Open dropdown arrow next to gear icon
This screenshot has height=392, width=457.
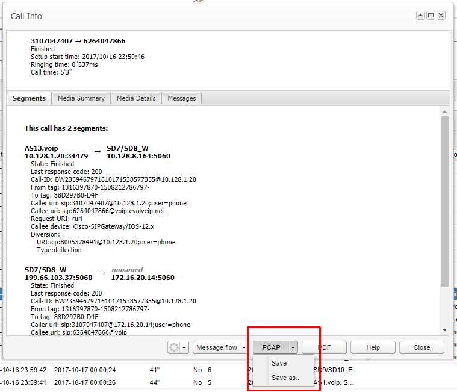click(x=184, y=347)
